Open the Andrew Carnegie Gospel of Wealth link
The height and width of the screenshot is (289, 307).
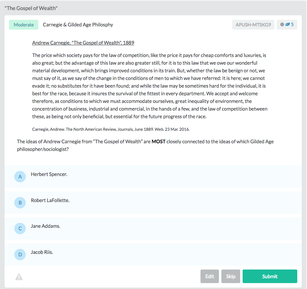click(83, 43)
